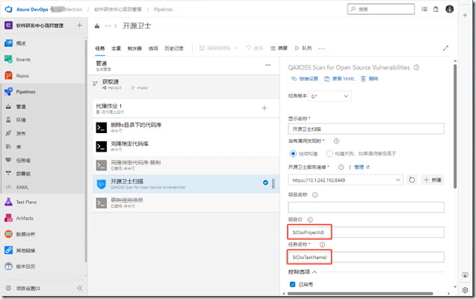Viewport: 476px width, 299px height.
Task: Click the $(OssProjectId) input field
Action: (x=366, y=232)
